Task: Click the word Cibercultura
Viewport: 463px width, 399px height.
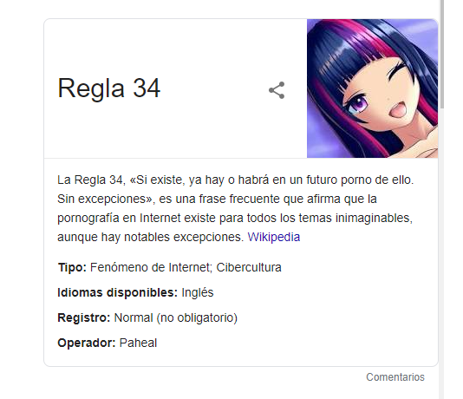Action: coord(249,267)
